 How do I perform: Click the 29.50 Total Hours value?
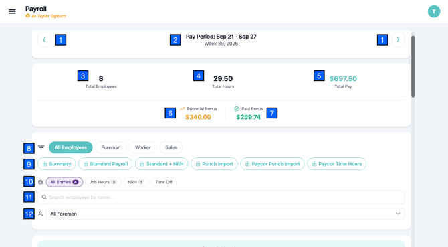pos(223,78)
